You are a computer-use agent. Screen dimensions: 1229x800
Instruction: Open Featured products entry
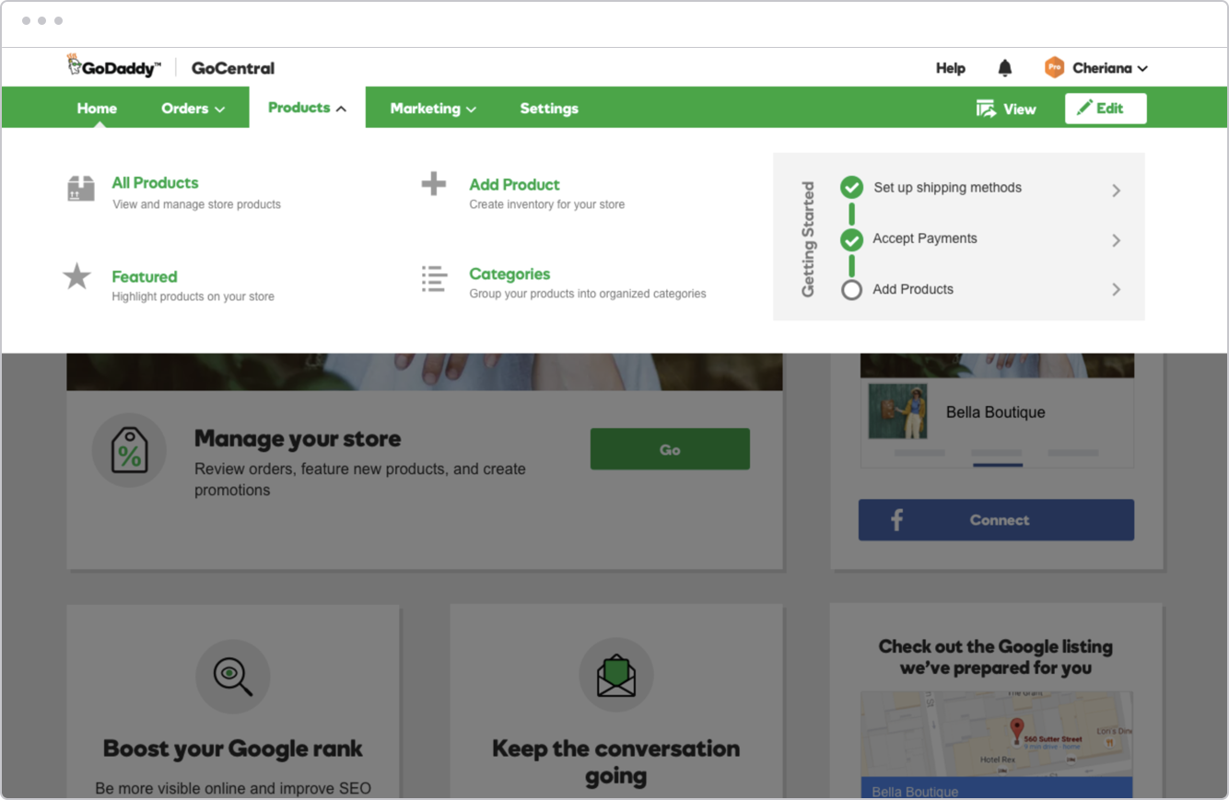145,276
